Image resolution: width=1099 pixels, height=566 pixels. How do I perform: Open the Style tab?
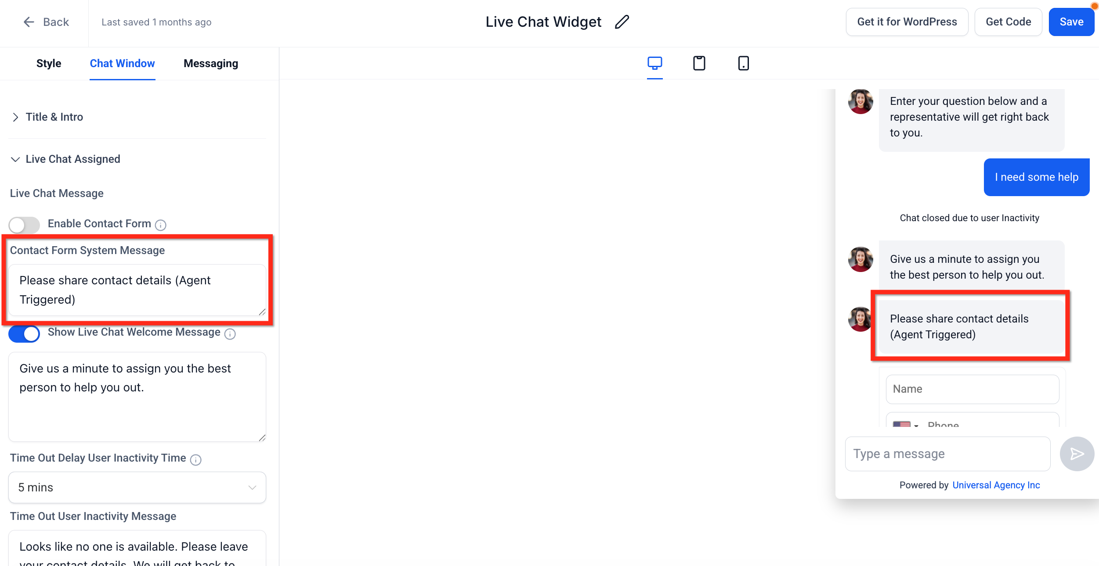(49, 64)
